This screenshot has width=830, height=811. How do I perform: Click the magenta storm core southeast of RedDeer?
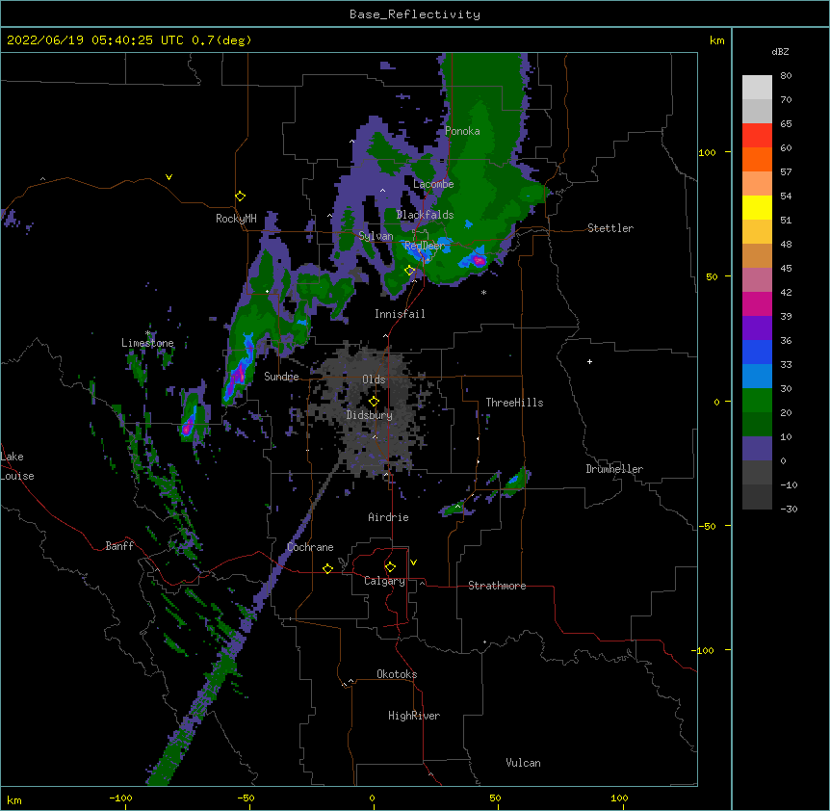coord(479,260)
